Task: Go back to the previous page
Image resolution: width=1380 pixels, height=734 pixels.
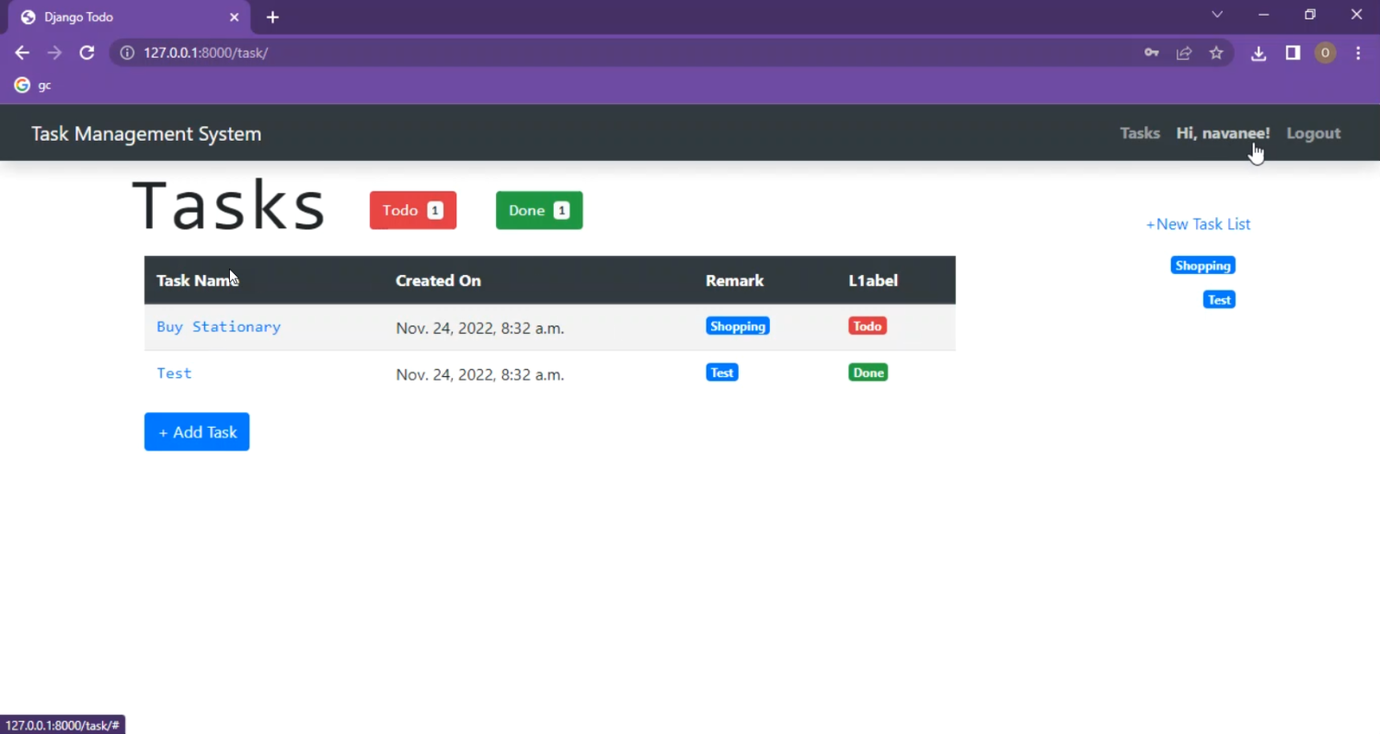Action: [22, 52]
